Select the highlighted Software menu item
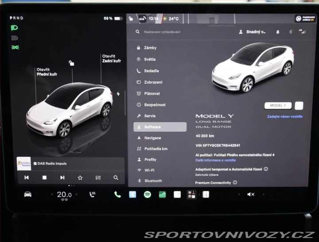The height and width of the screenshot is (242, 319). click(x=160, y=127)
